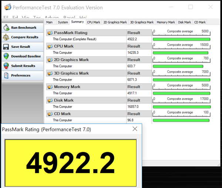Click the Disk Mark section header text
Viewport: 222px width, 188px height.
(64, 100)
